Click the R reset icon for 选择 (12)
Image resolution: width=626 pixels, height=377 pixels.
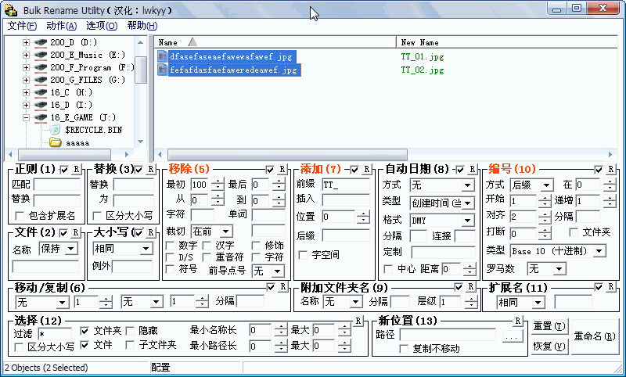click(x=358, y=321)
